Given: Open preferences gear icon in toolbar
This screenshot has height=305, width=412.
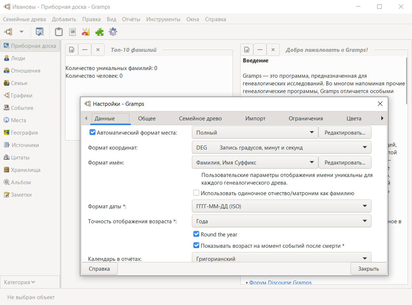Looking at the screenshot, I should click(113, 32).
